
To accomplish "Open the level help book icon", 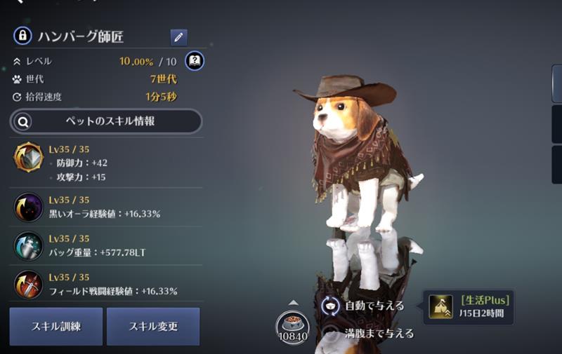I will coord(195,61).
